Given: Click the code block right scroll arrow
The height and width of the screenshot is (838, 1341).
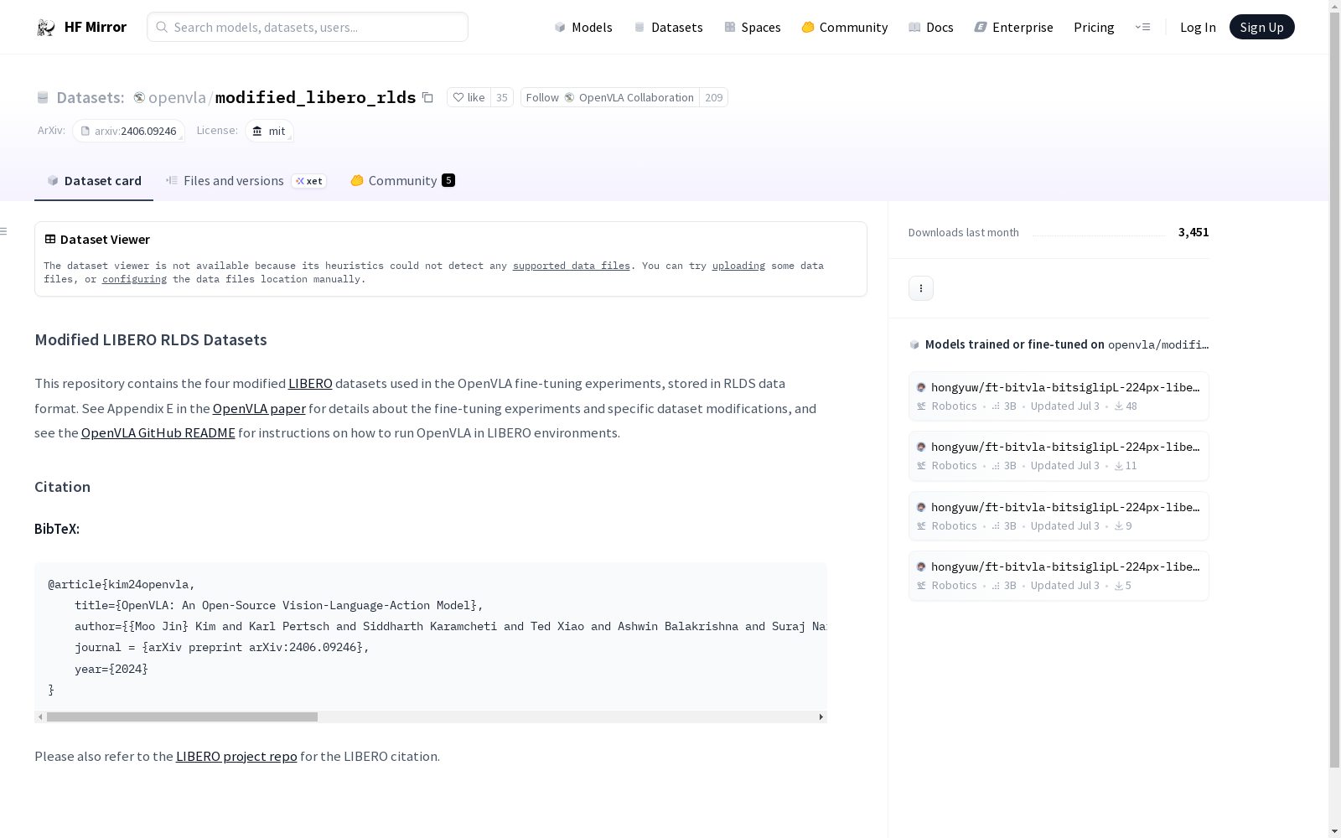Looking at the screenshot, I should pos(821,717).
